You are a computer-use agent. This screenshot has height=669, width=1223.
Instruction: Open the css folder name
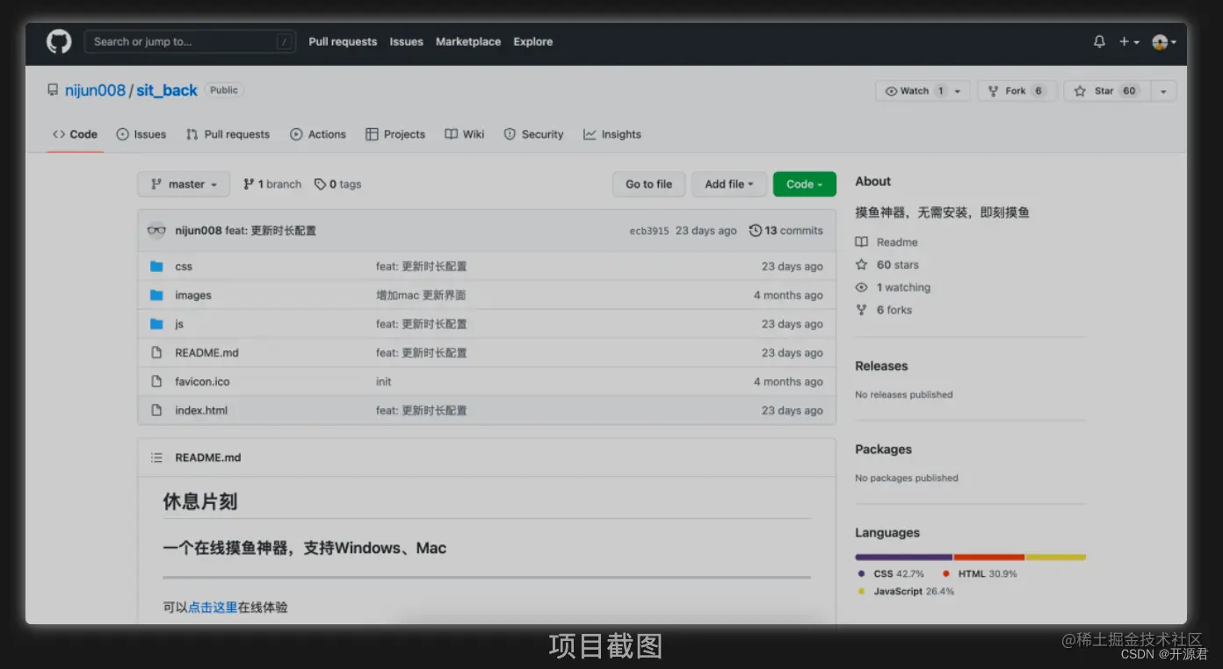tap(184, 266)
